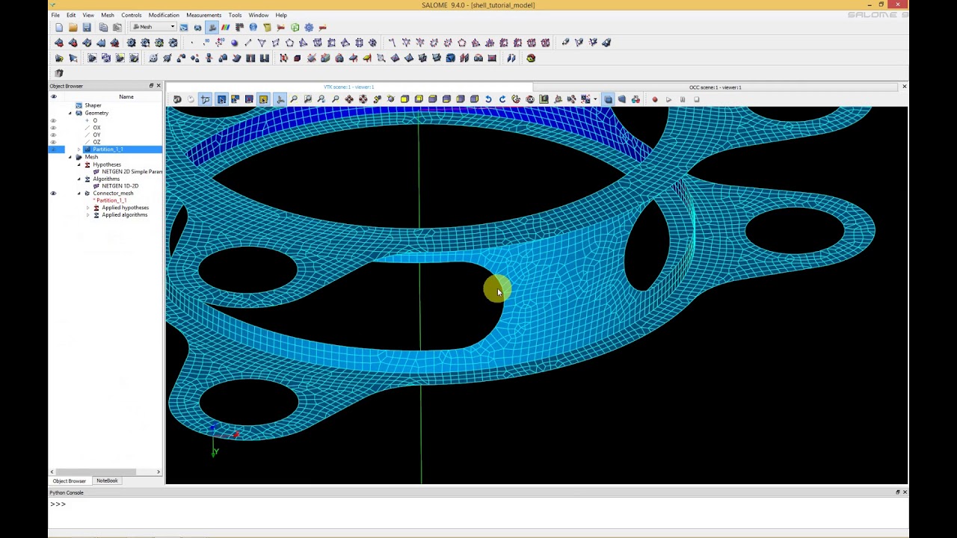Click the rotate clockwise view icon

pos(502,99)
